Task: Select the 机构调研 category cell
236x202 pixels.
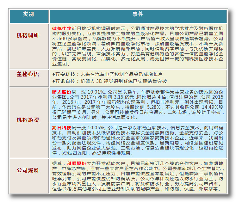Action: [x=29, y=35]
